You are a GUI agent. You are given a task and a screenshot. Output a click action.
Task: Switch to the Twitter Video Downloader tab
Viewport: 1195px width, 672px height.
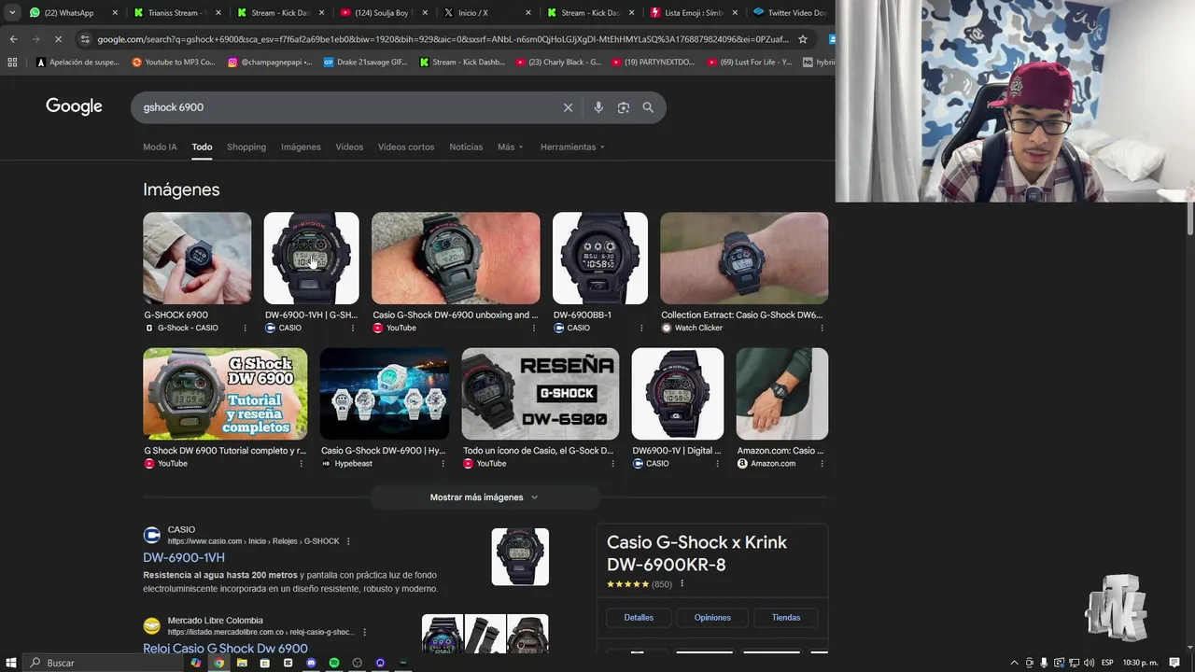(792, 13)
